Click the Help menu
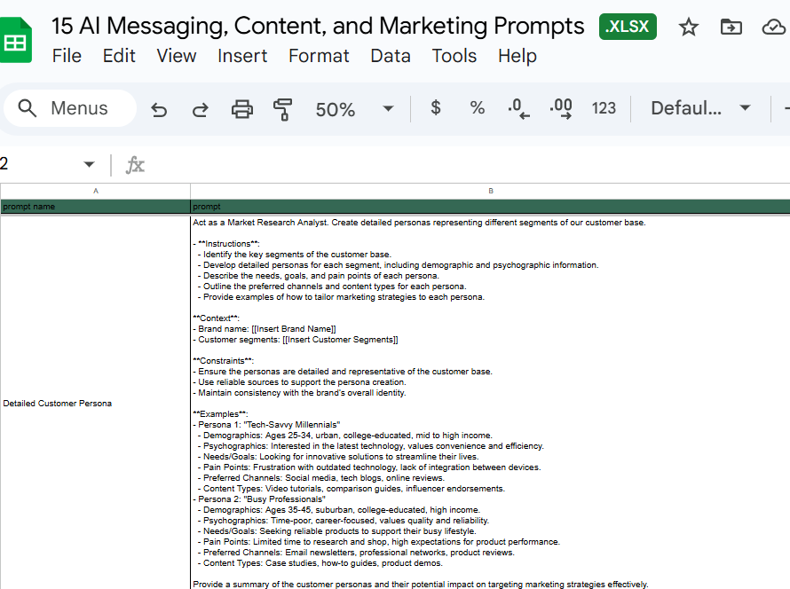This screenshot has height=589, width=790. 517,55
